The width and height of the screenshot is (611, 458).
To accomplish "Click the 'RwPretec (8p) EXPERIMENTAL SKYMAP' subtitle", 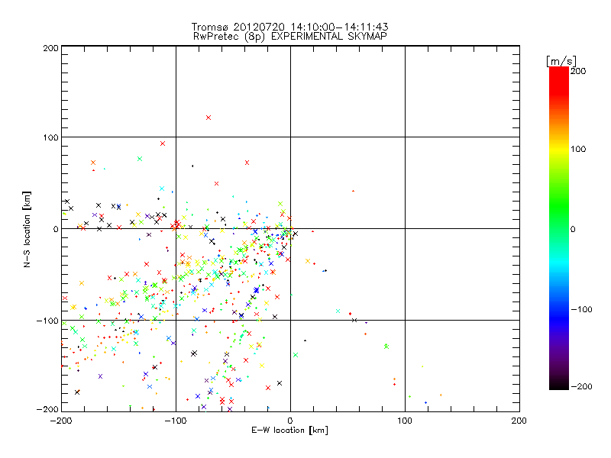I will click(289, 37).
